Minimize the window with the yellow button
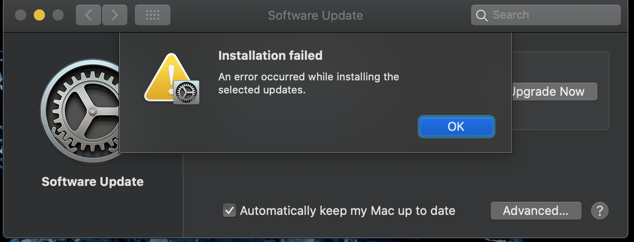634x242 pixels. (x=39, y=15)
